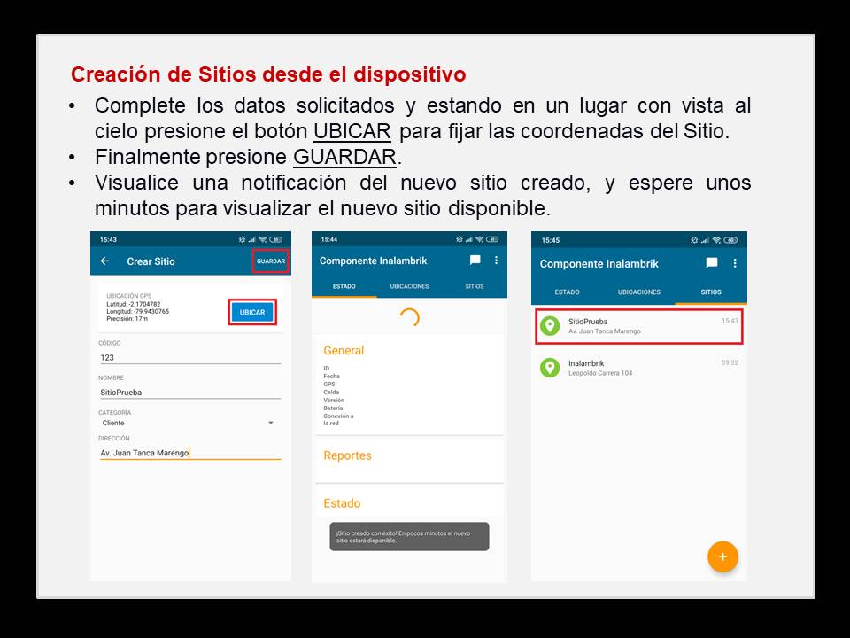This screenshot has height=638, width=850.
Task: Open the Categoría dropdown showing Cliente
Action: (188, 423)
